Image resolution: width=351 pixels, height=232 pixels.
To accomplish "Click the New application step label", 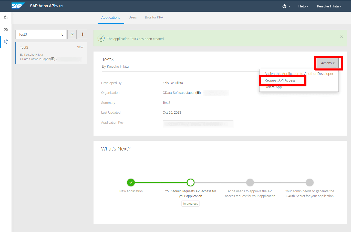I will tap(131, 191).
